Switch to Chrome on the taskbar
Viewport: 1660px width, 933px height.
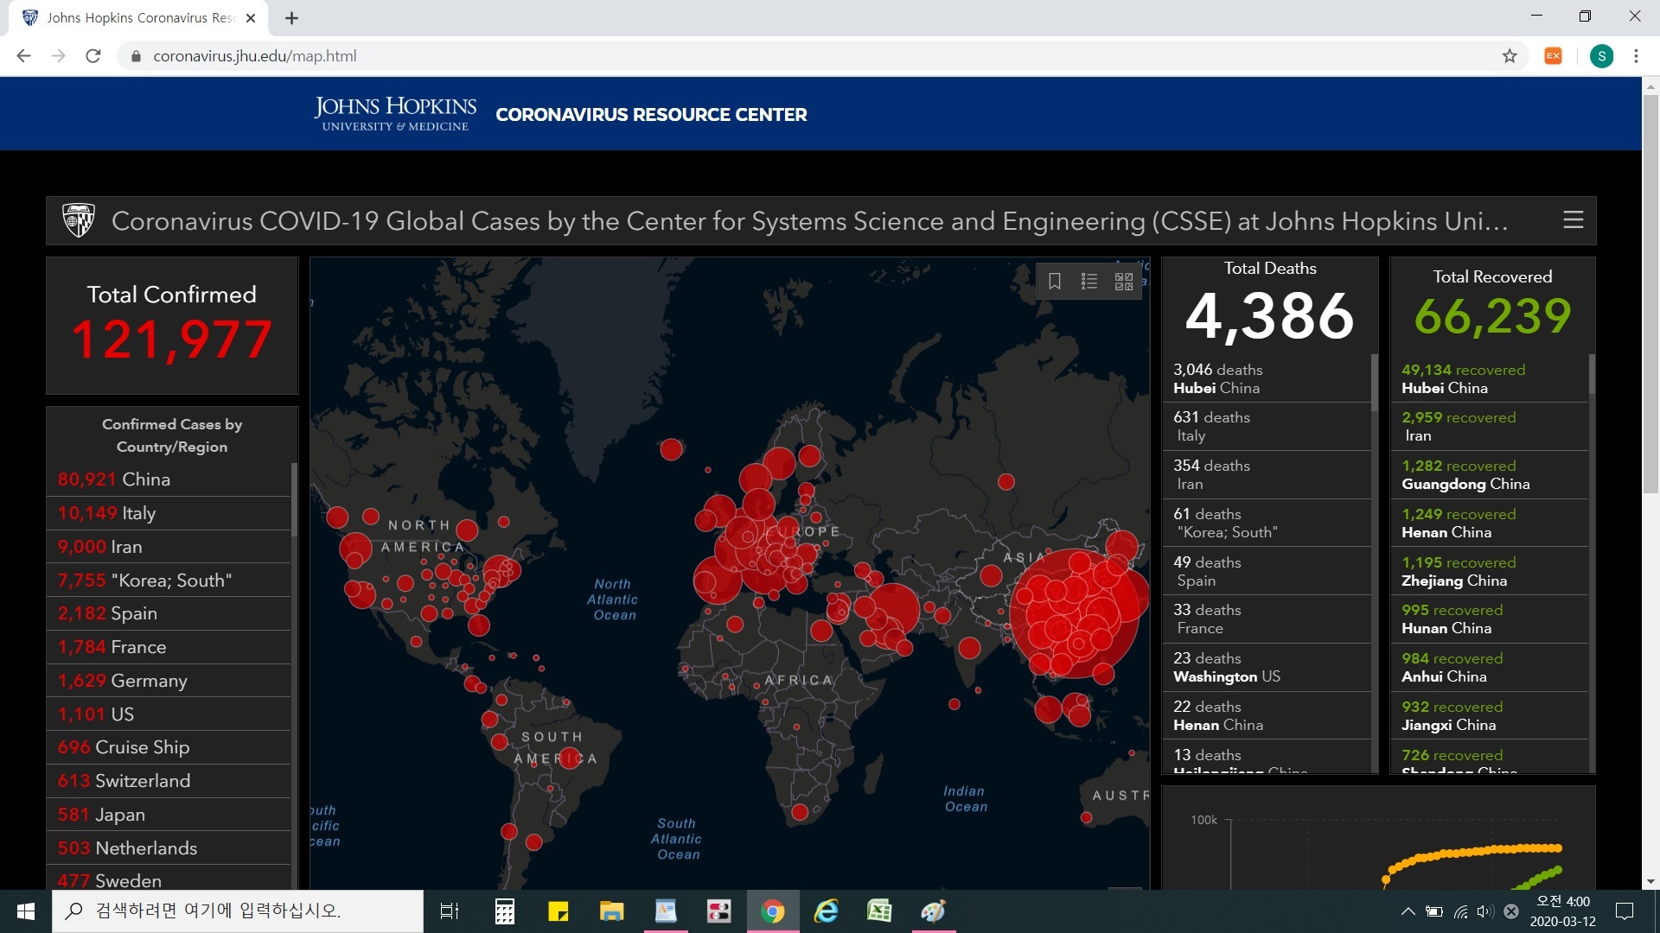point(773,911)
